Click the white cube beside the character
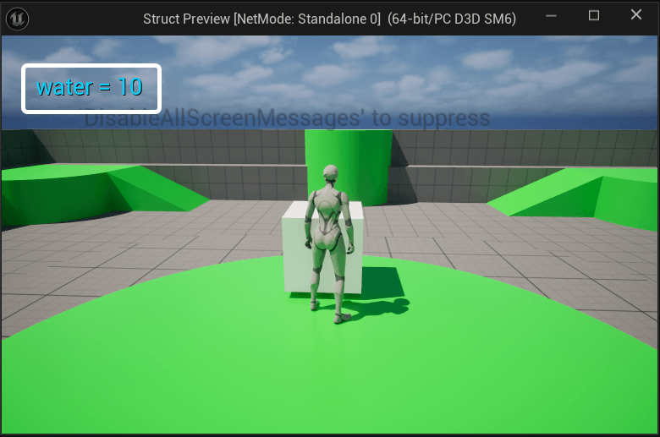660x437 pixels. [x=296, y=249]
